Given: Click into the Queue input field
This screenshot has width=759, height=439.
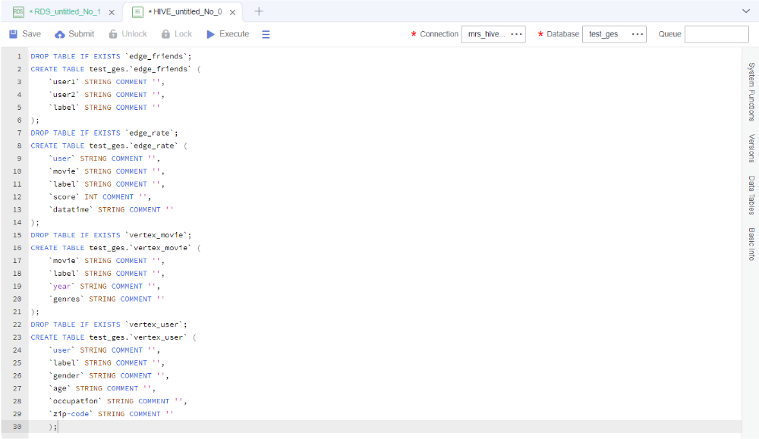Looking at the screenshot, I should [716, 34].
